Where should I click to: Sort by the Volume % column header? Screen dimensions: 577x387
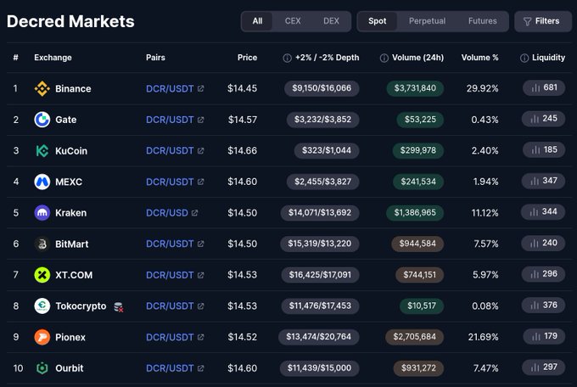pyautogui.click(x=480, y=58)
